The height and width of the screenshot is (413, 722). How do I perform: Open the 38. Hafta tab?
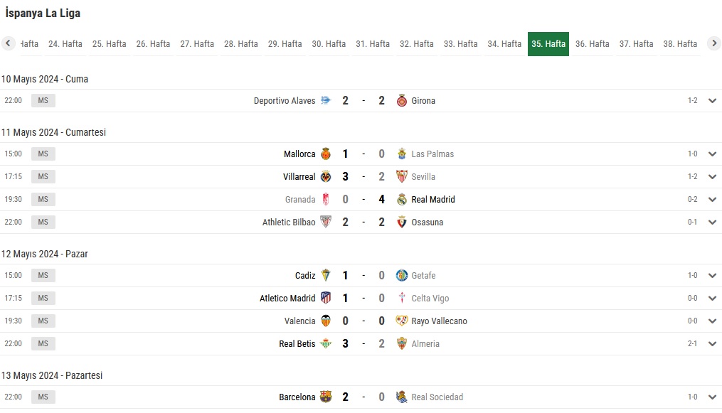tap(680, 43)
